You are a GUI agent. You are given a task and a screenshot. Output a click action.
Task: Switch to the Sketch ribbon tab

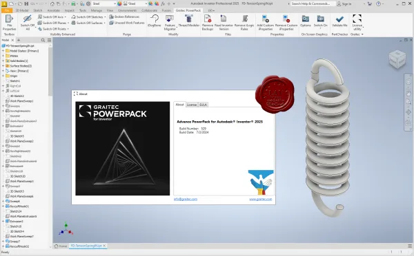click(38, 10)
